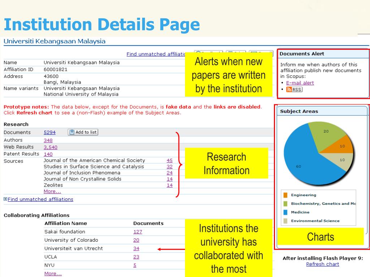The width and height of the screenshot is (370, 277).
Task: Open Universiteit van Utrecht 34 documents link
Action: (136, 249)
